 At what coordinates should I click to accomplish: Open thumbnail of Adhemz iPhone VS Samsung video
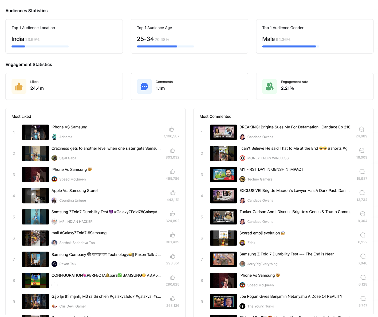coord(36,132)
